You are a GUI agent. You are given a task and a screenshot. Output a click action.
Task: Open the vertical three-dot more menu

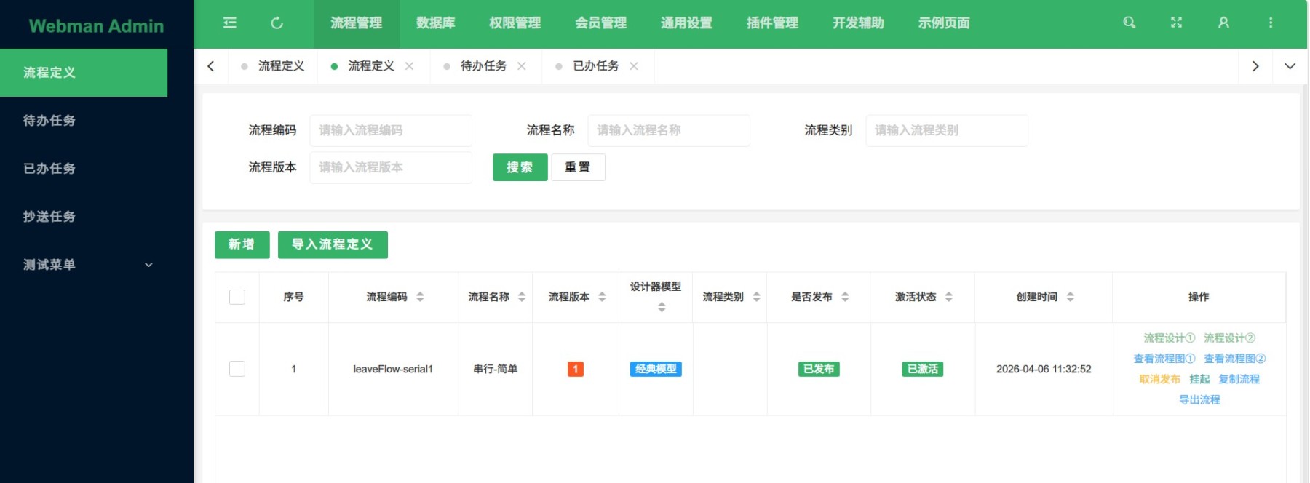pos(1271,23)
